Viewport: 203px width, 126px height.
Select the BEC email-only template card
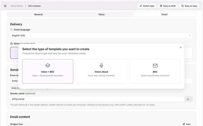click(155, 71)
